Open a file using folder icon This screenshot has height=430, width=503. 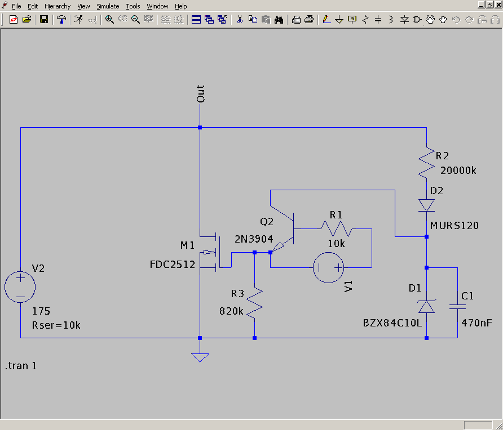(27, 20)
